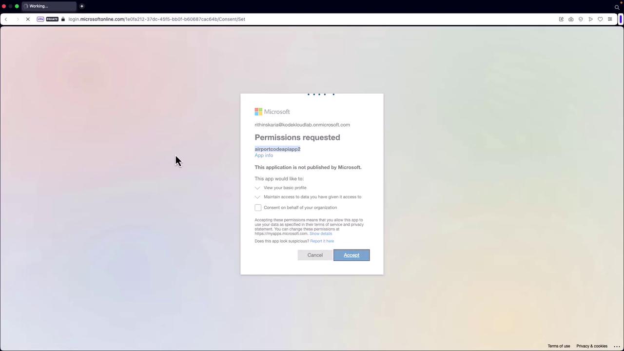
Task: Open the search tabs magnifier icon
Action: [617, 7]
